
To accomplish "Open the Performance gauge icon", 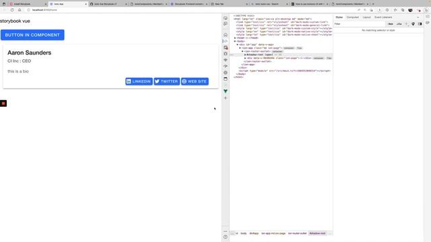I will tap(226, 67).
